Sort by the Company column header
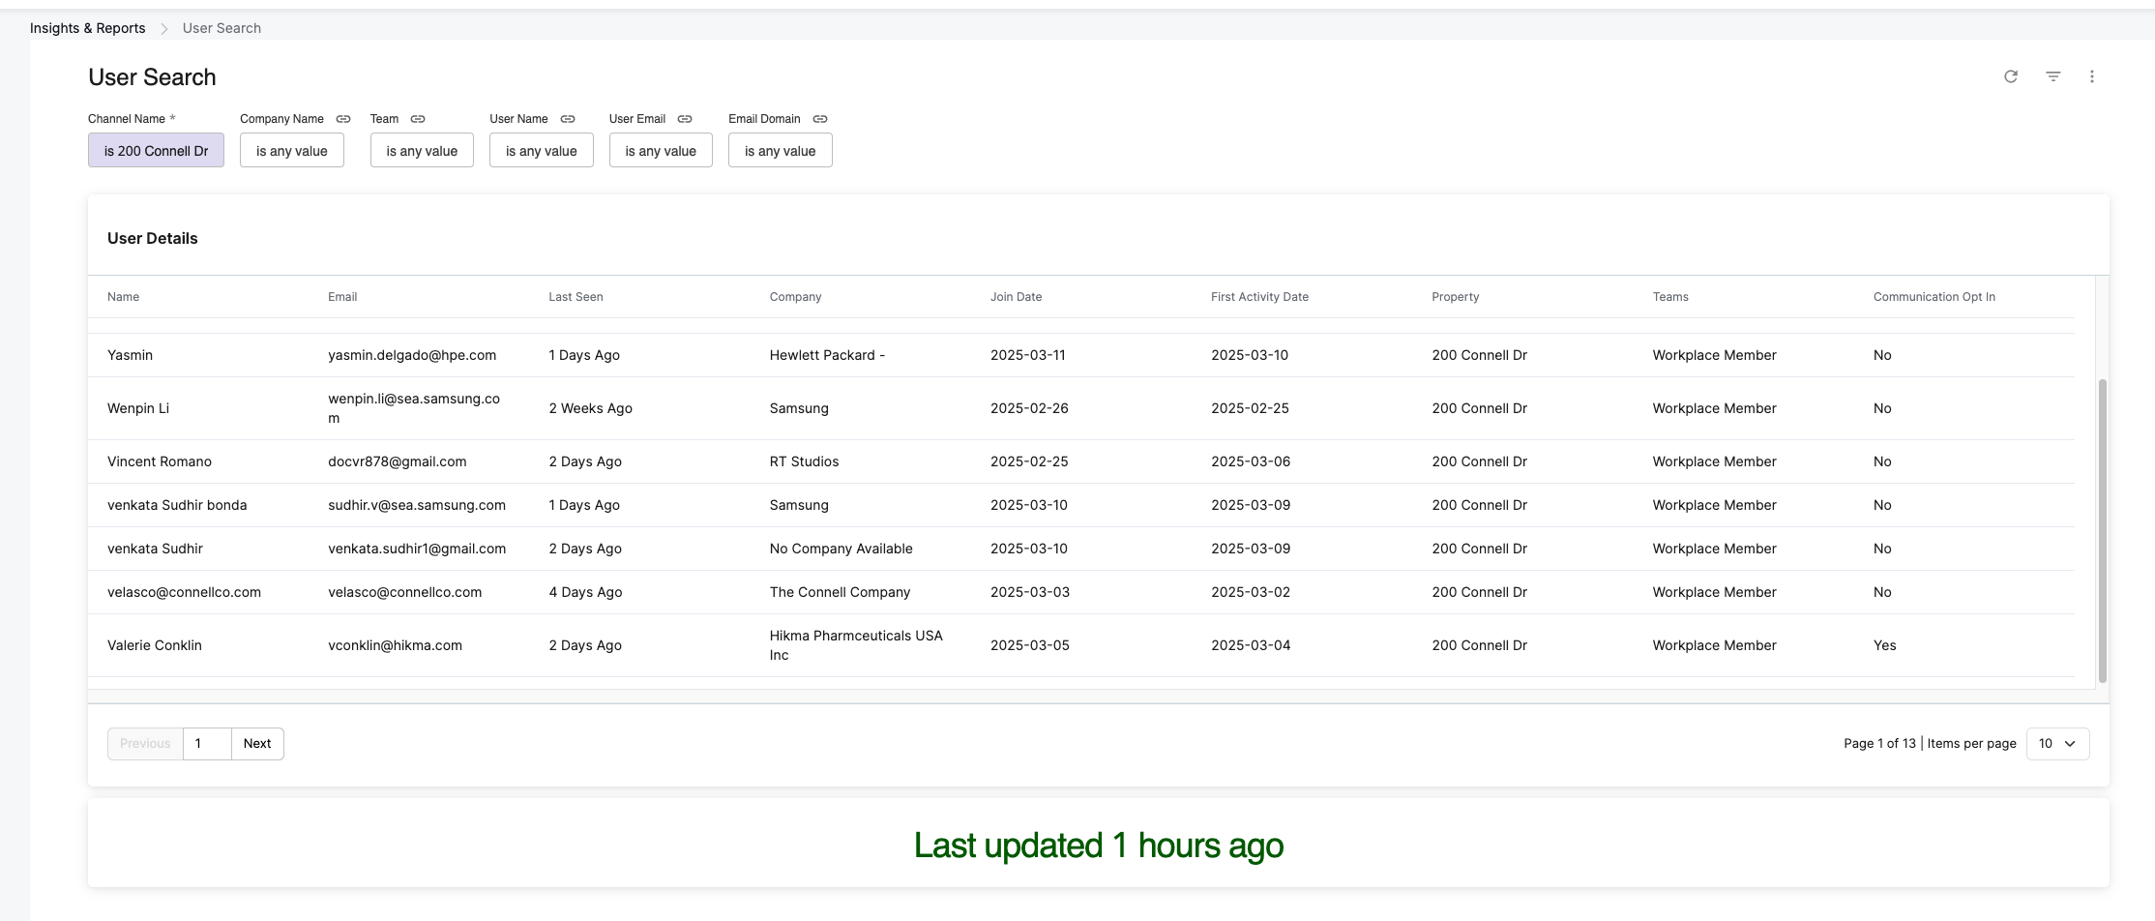The image size is (2155, 921). click(x=795, y=297)
